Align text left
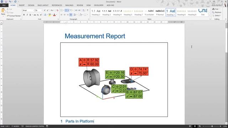This screenshot has width=228, height=128. point(61,15)
